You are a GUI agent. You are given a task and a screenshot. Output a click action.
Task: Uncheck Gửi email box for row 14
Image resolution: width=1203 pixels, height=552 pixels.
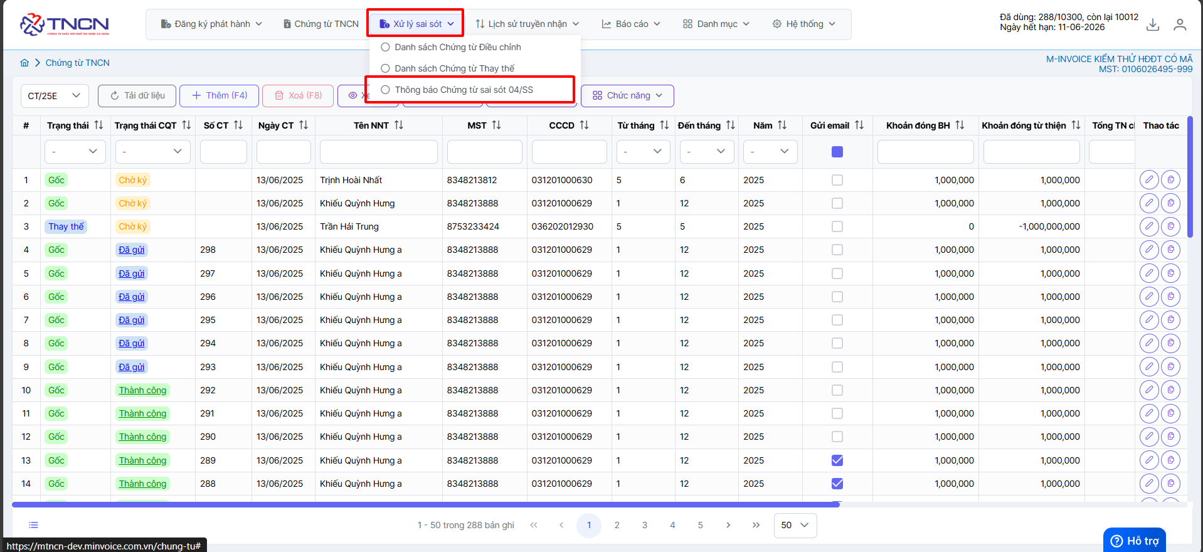pyautogui.click(x=837, y=484)
